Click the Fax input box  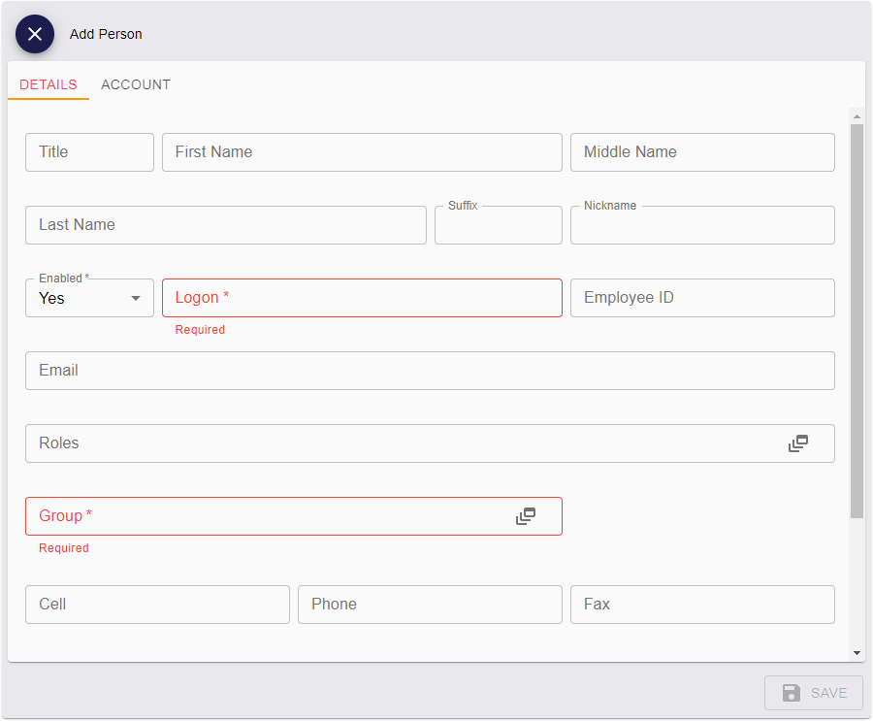(x=702, y=605)
